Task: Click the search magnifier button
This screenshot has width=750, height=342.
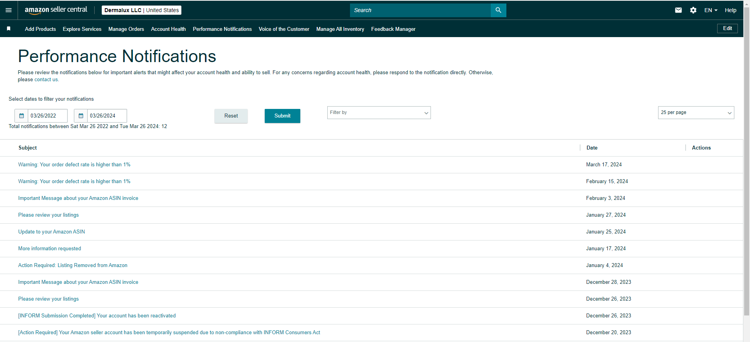Action: [x=498, y=10]
